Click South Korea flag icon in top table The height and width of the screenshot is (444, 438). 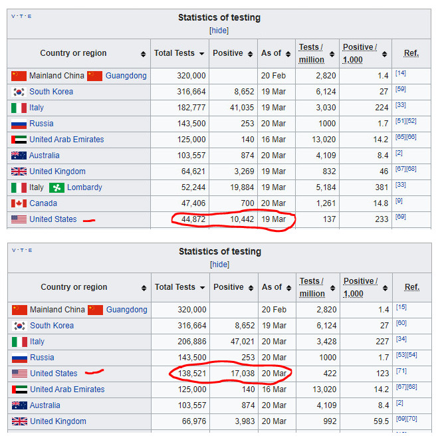(19, 92)
